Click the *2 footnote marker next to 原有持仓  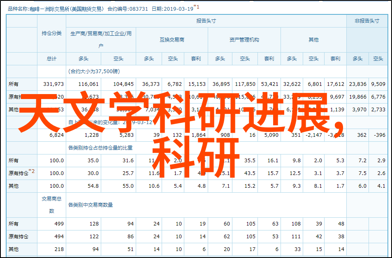point(32,172)
